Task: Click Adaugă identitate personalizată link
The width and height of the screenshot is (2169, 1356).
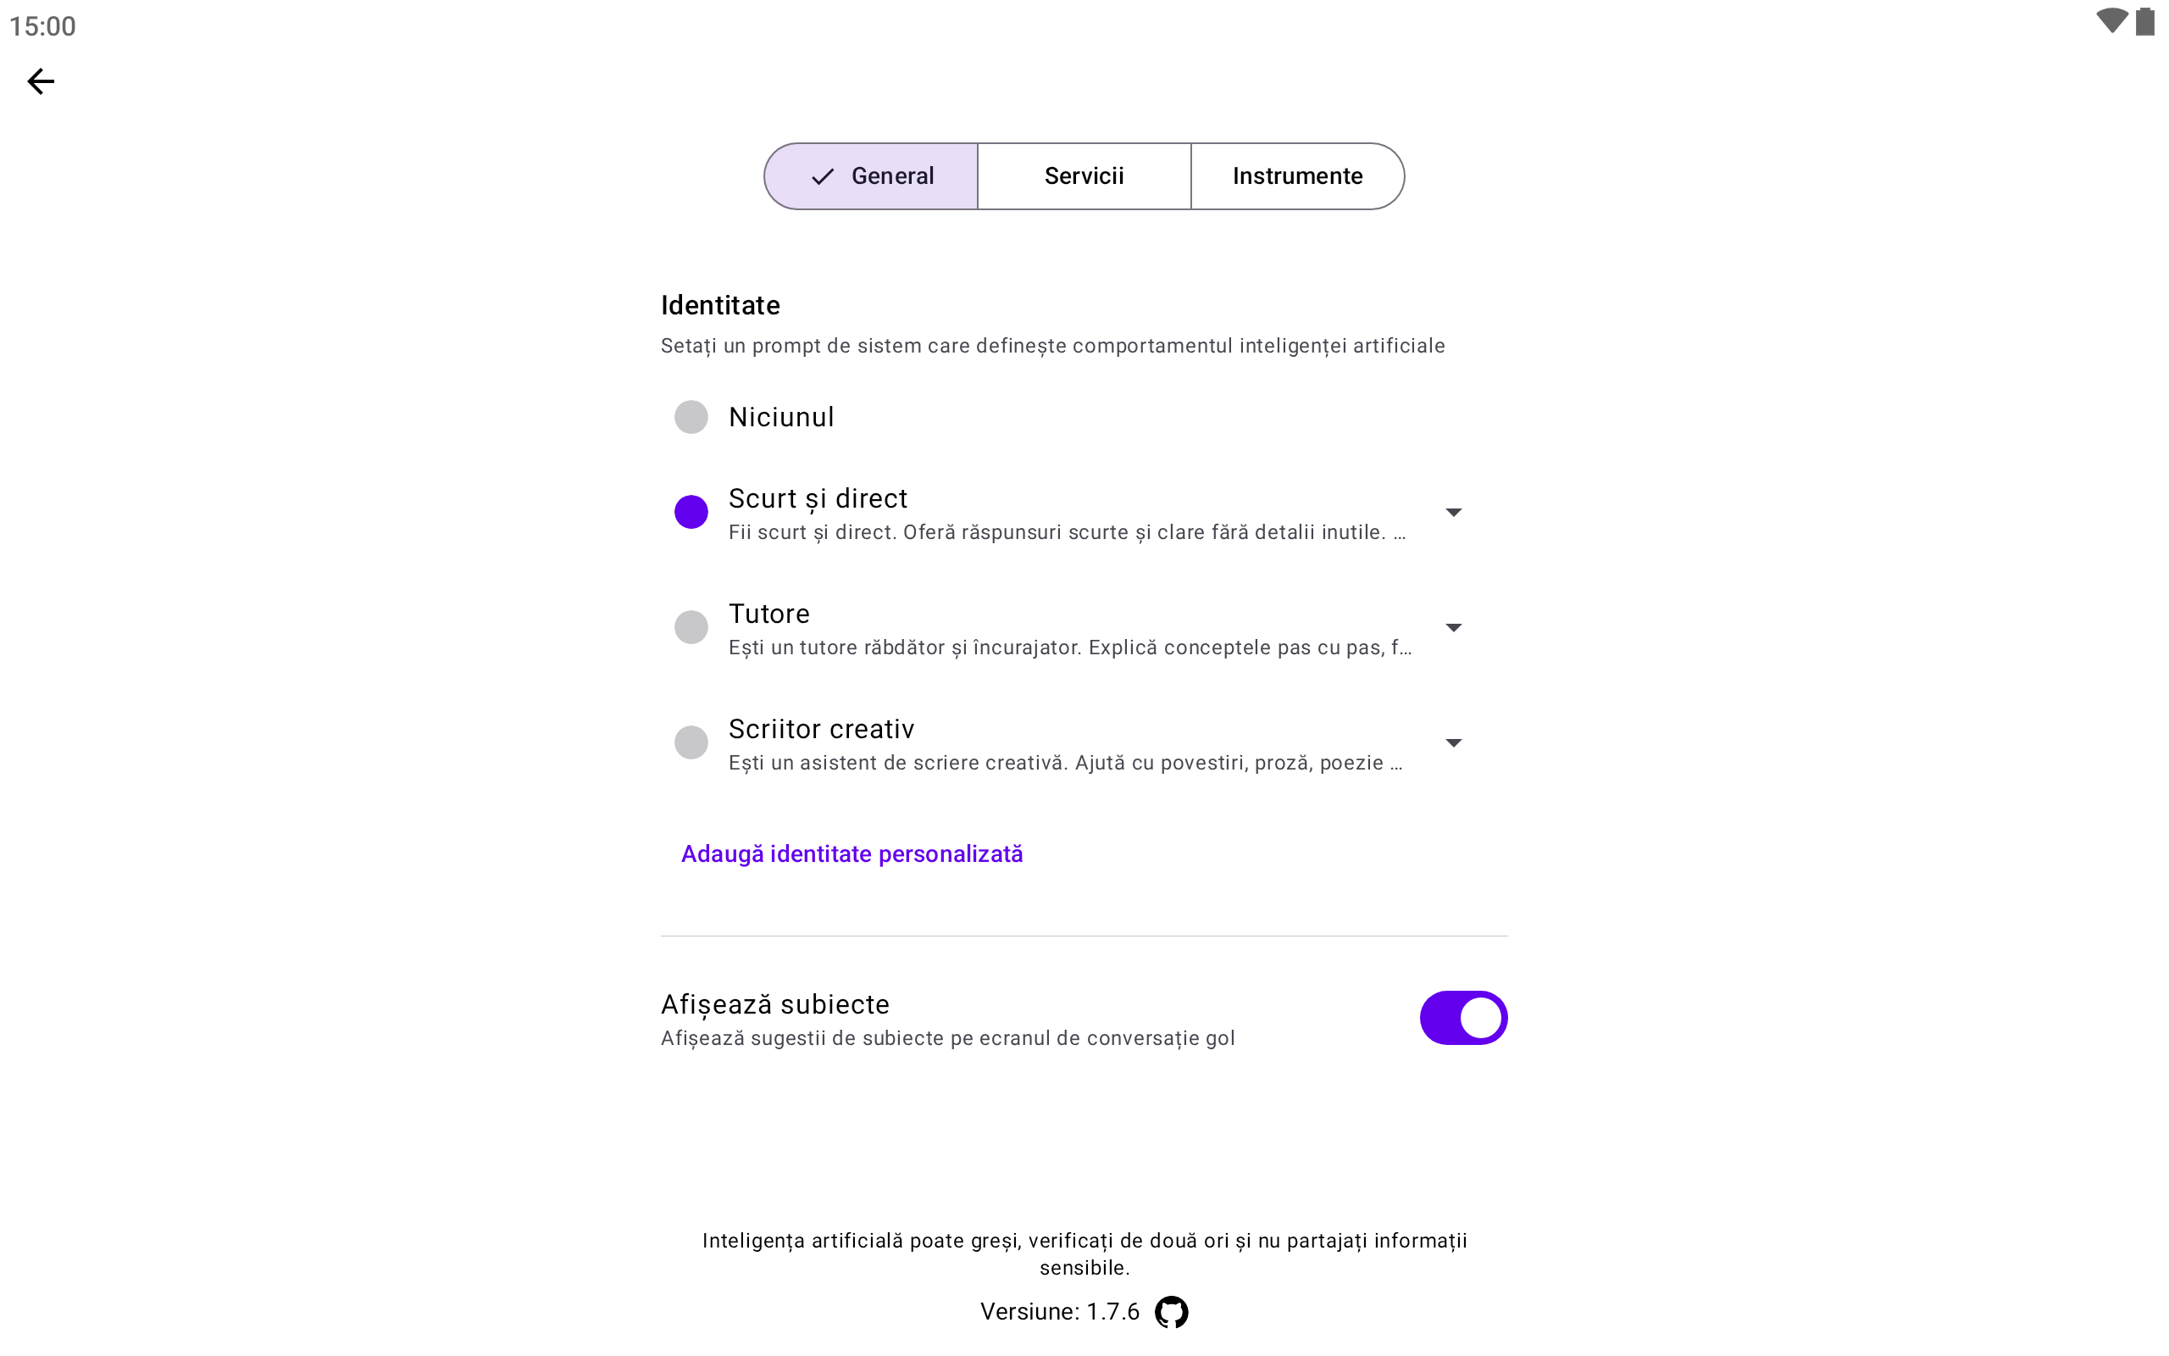Action: (x=852, y=853)
